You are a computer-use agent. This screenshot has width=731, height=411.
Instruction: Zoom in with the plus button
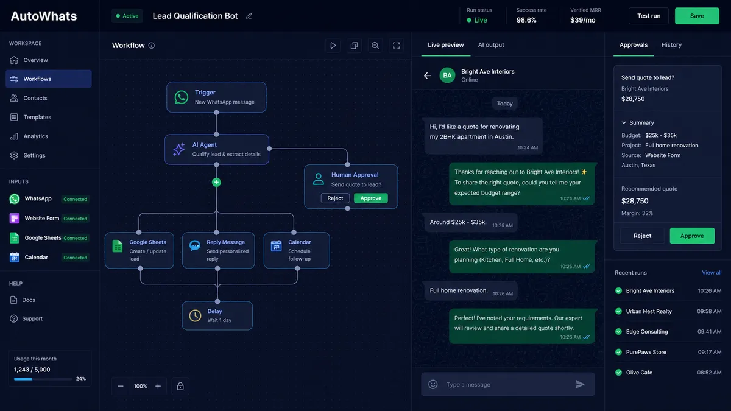point(158,386)
